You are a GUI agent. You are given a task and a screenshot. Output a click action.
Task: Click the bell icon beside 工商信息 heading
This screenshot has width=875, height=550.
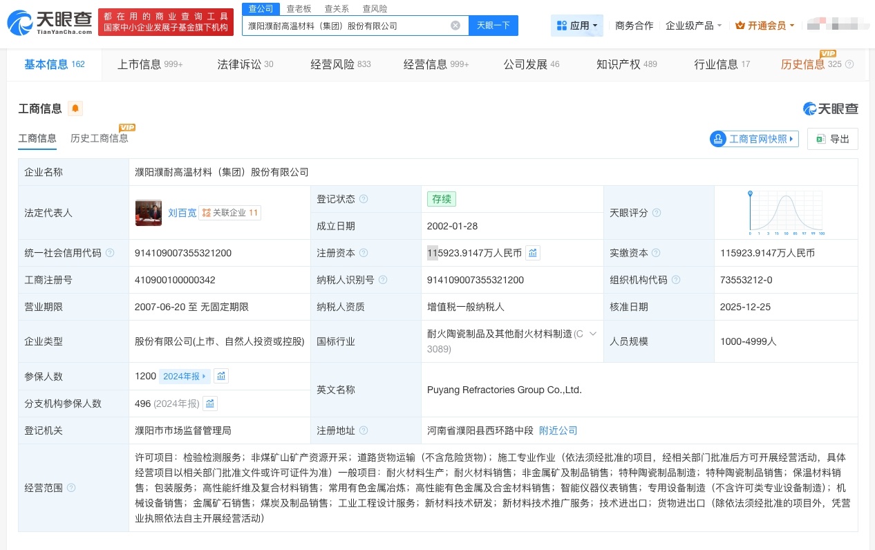click(75, 108)
